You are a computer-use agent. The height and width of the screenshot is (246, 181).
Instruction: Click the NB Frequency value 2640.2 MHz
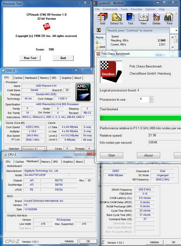pos(163,179)
